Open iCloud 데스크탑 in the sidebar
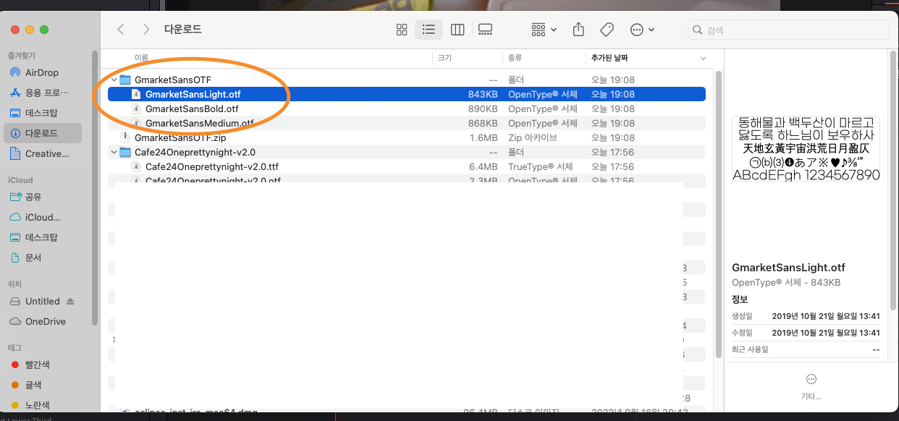899x421 pixels. [42, 237]
